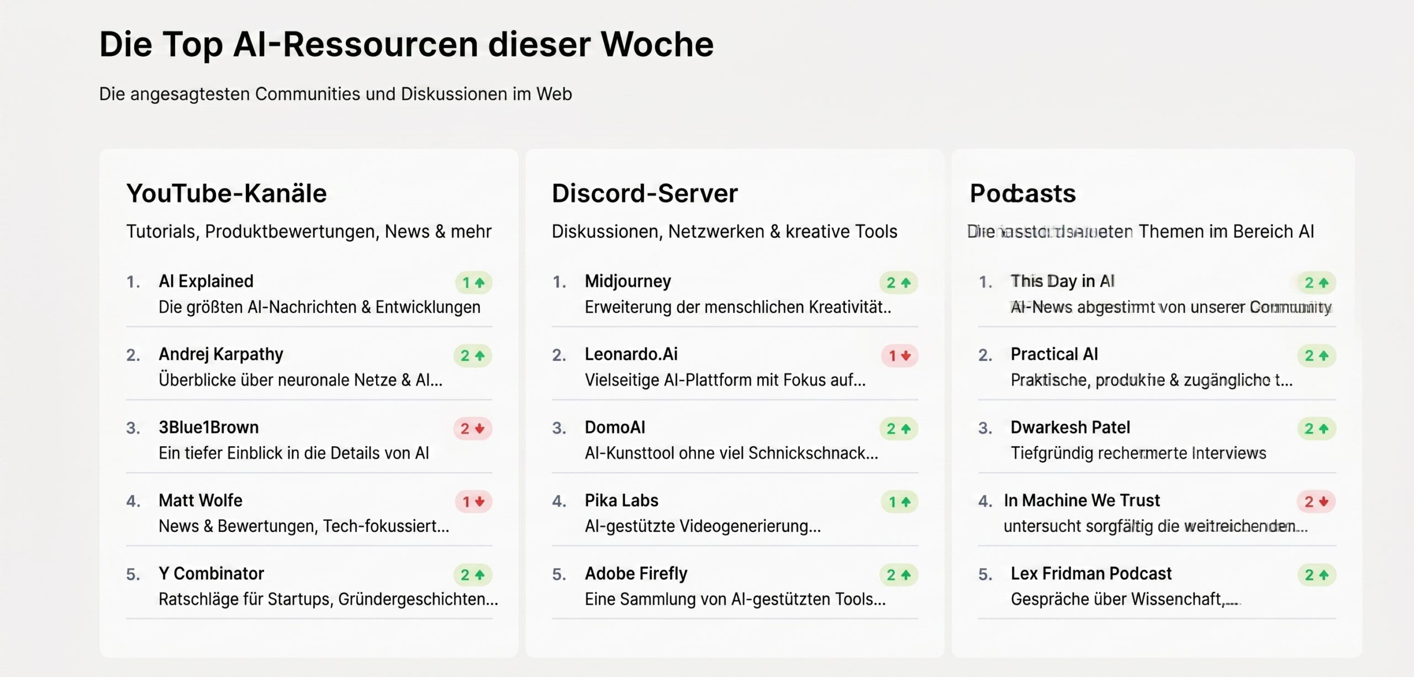
Task: Click Matt Wolfe red down badge
Action: pyautogui.click(x=473, y=501)
